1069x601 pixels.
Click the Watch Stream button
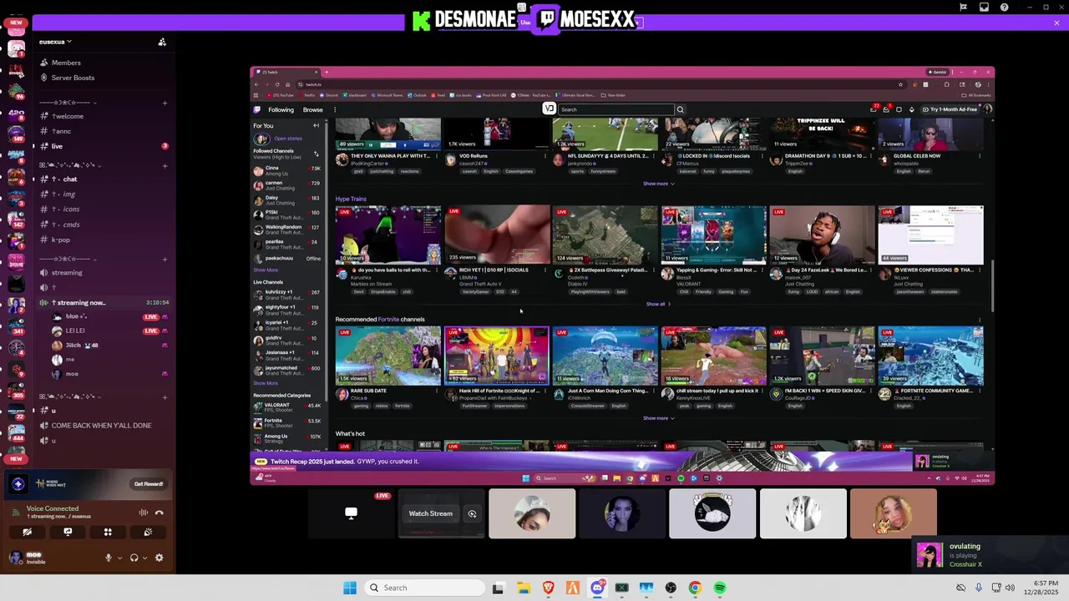click(430, 513)
